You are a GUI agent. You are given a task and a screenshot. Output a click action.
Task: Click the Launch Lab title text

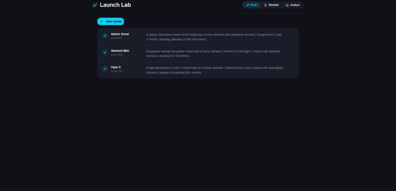(x=115, y=5)
